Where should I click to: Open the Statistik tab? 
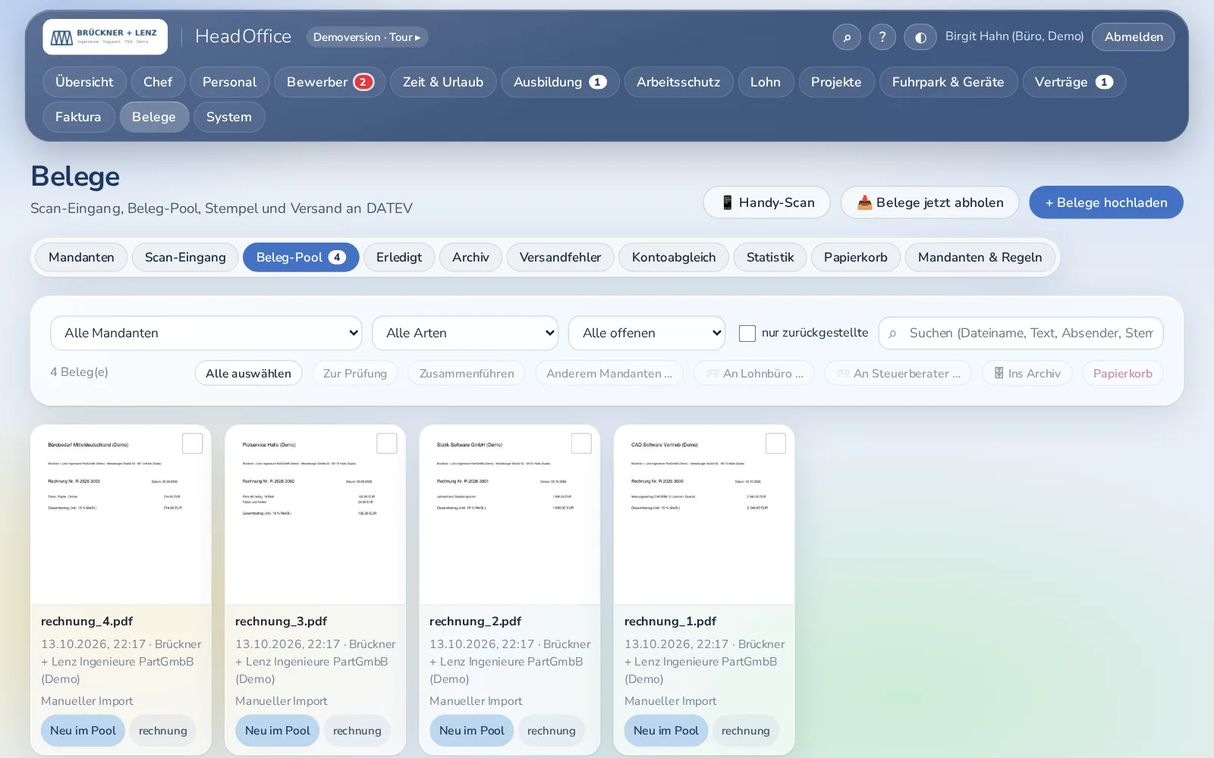pos(770,258)
